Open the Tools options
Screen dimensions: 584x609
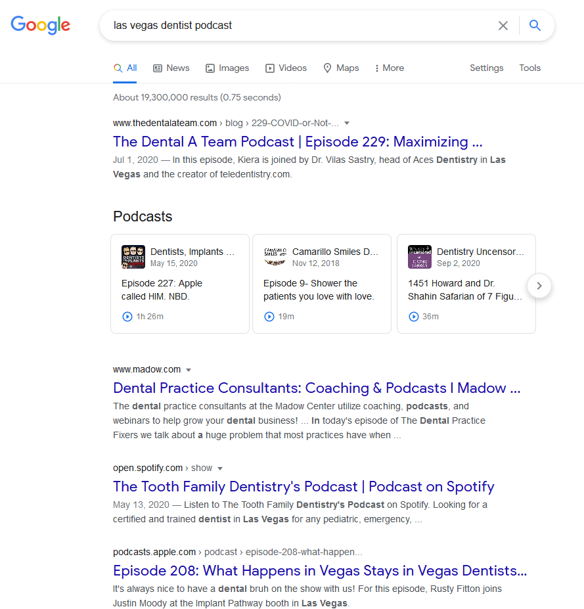(530, 68)
